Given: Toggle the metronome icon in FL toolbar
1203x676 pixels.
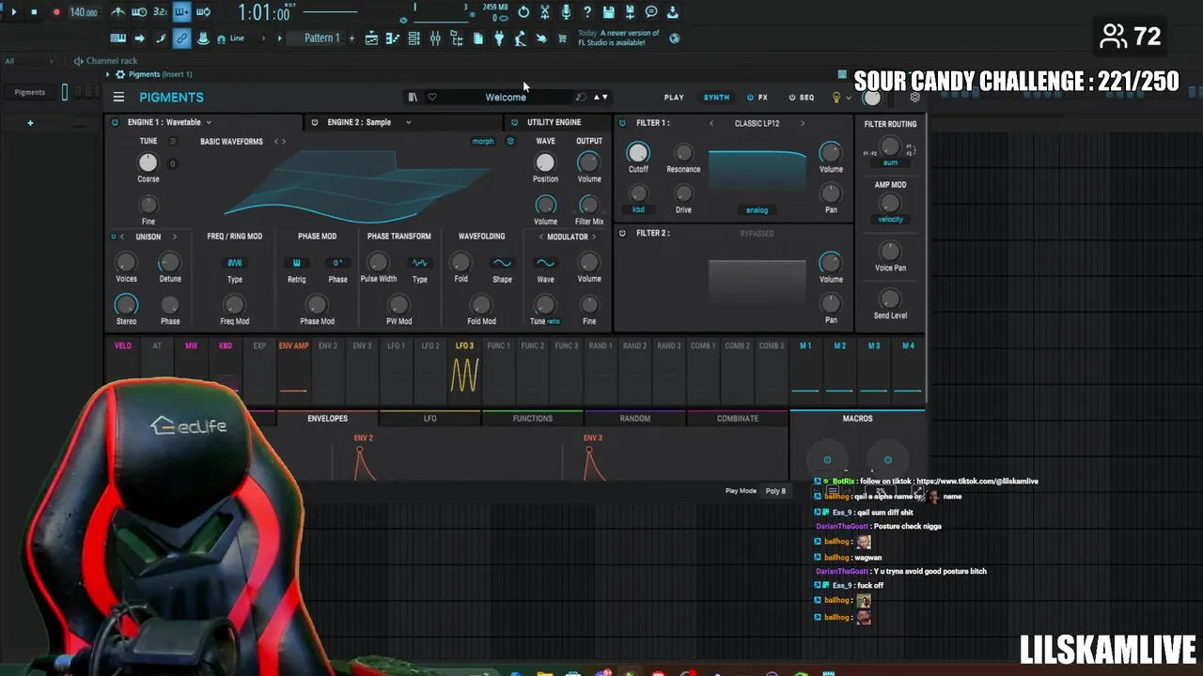Looking at the screenshot, I should 117,12.
